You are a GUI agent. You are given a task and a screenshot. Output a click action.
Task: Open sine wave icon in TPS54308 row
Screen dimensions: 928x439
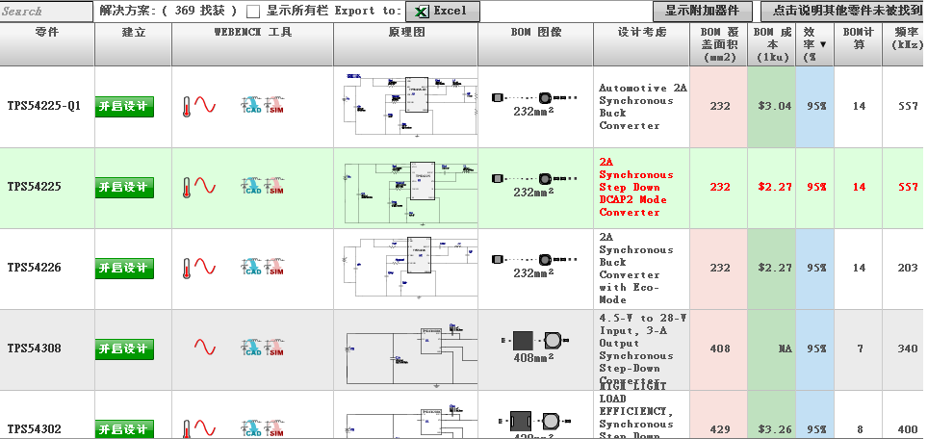tap(205, 348)
